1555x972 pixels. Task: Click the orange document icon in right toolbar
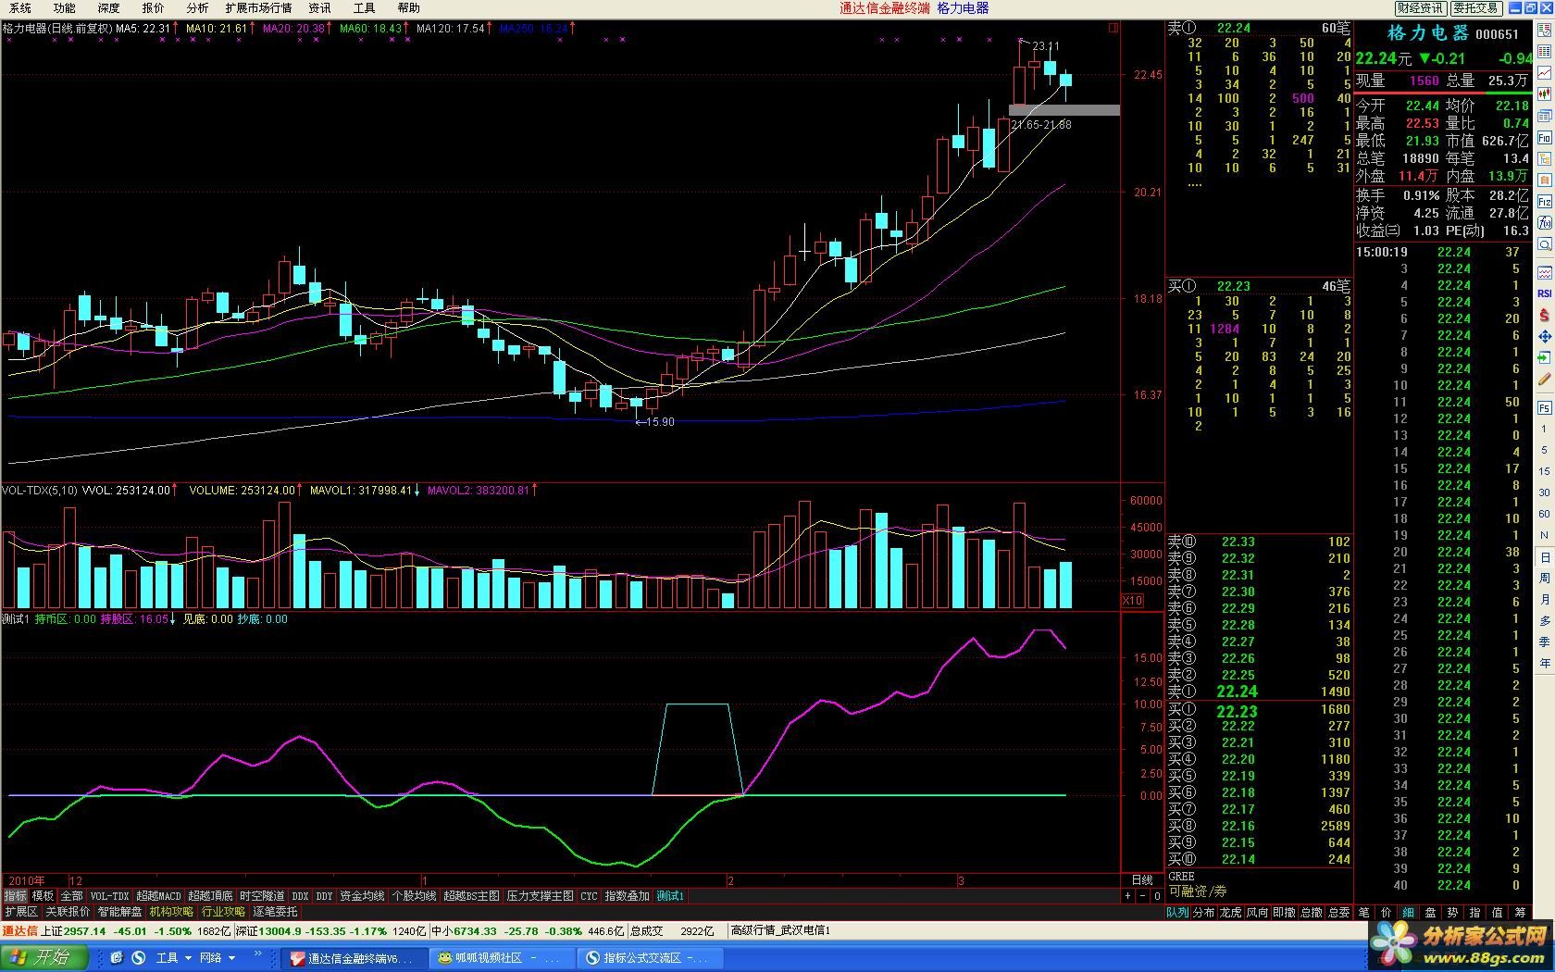click(x=1544, y=180)
